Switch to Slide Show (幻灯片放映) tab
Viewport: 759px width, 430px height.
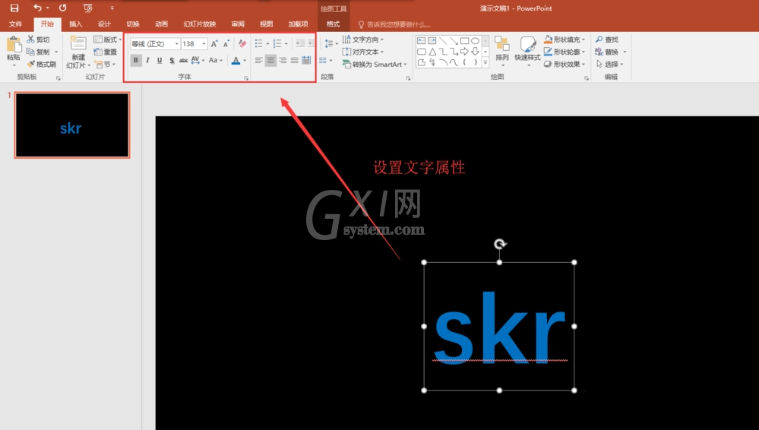pos(199,24)
